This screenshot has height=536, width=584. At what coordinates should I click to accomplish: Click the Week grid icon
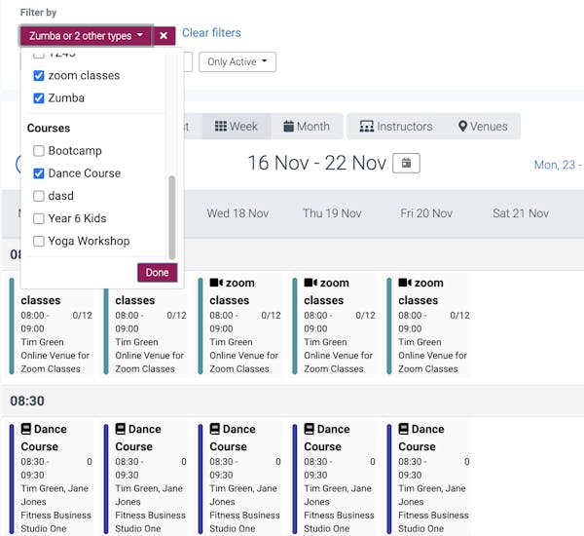pyautogui.click(x=220, y=127)
